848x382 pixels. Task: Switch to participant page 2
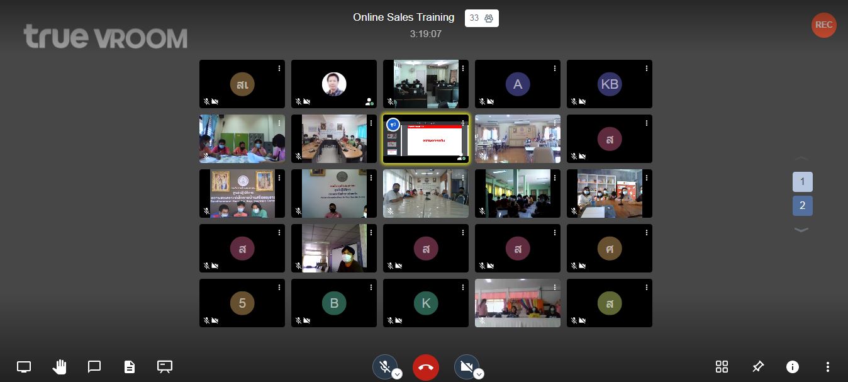(802, 206)
